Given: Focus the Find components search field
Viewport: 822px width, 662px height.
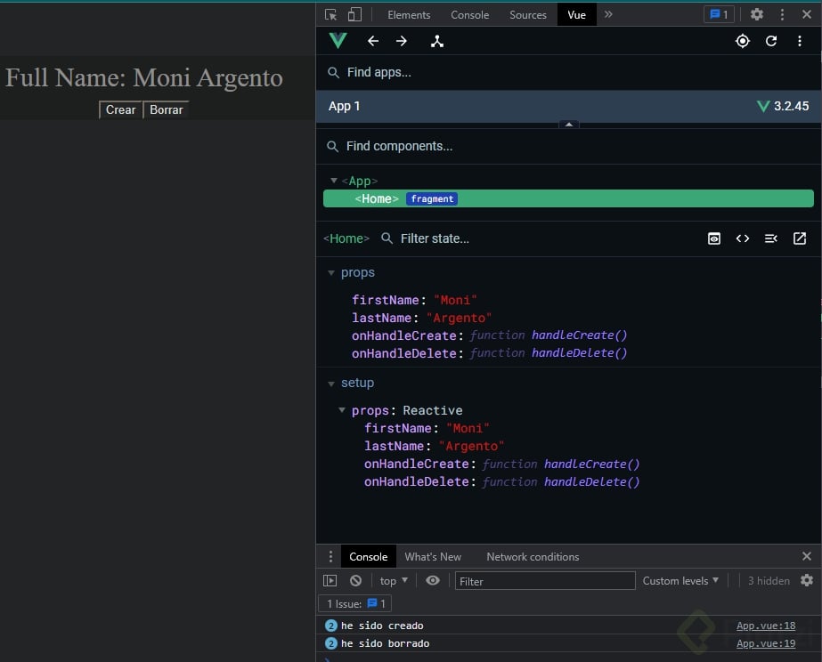Looking at the screenshot, I should point(568,146).
